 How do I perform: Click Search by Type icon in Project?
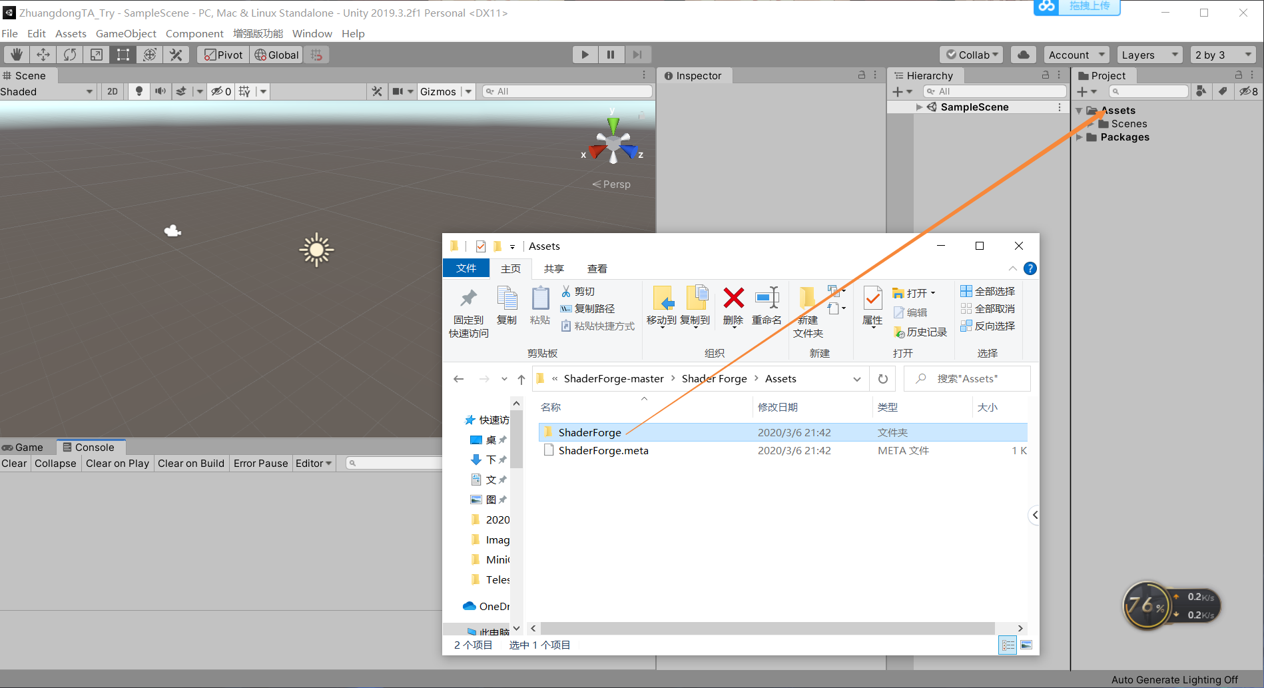coord(1201,91)
